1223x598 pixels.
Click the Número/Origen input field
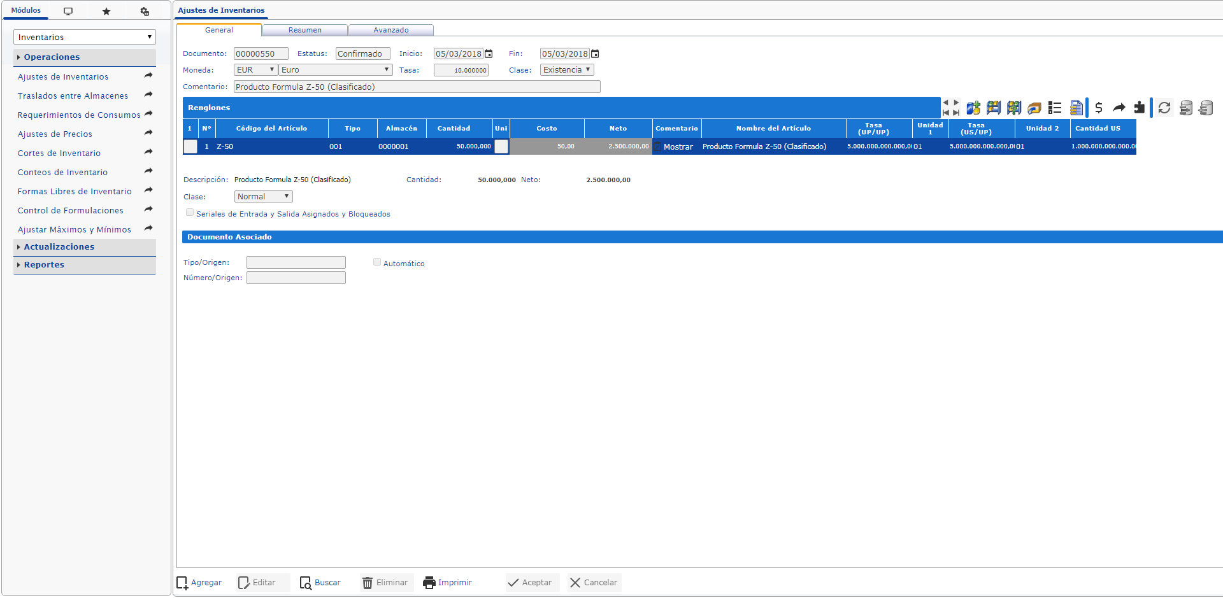click(x=296, y=278)
